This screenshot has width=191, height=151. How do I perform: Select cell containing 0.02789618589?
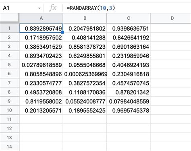point(41,65)
